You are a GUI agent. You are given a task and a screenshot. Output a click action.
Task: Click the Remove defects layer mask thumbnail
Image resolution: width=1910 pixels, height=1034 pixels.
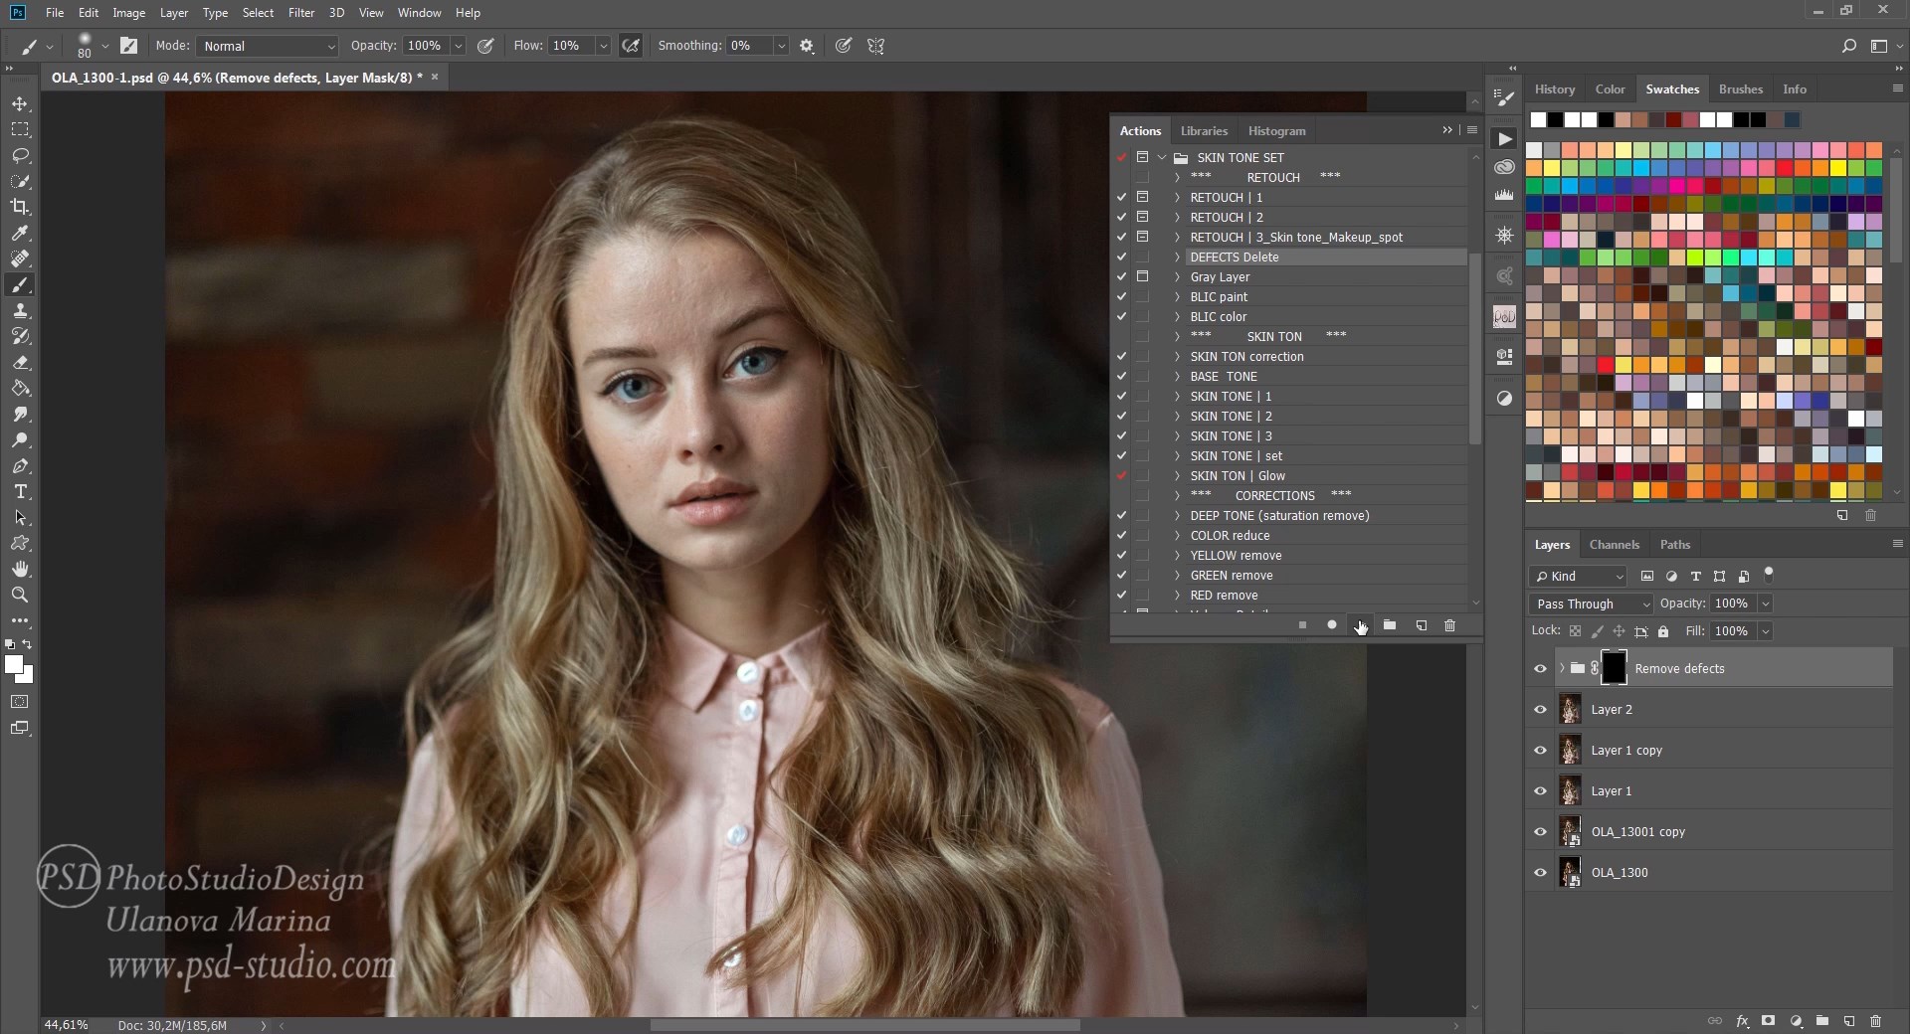(1614, 668)
